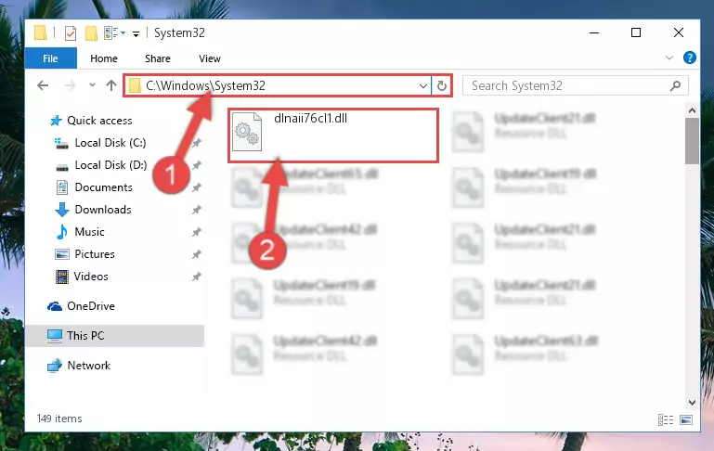Image resolution: width=714 pixels, height=451 pixels.
Task: Maximize the System32 window
Action: pos(636,33)
